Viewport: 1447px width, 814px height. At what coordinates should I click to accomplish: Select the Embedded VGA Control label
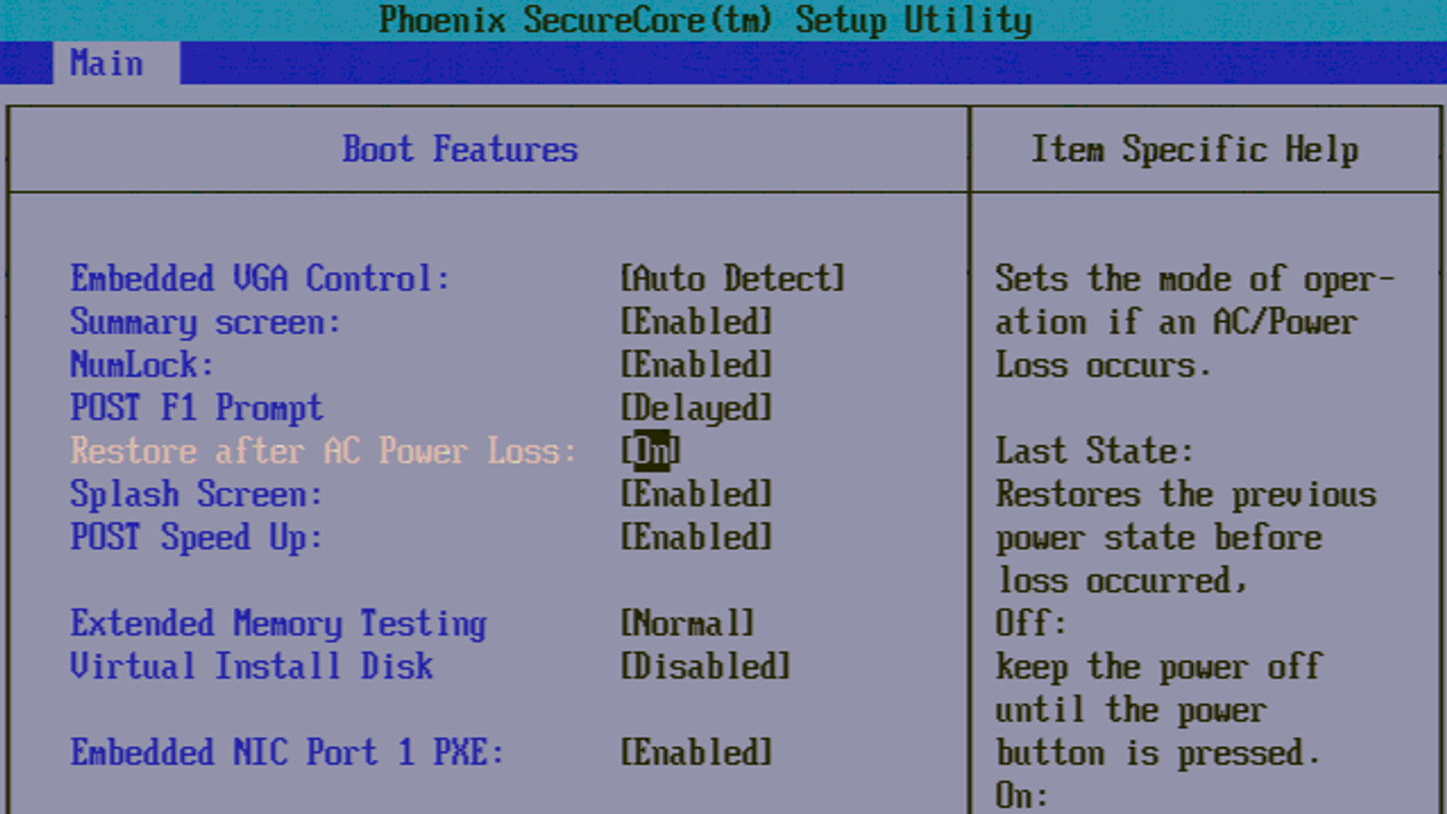tap(260, 279)
